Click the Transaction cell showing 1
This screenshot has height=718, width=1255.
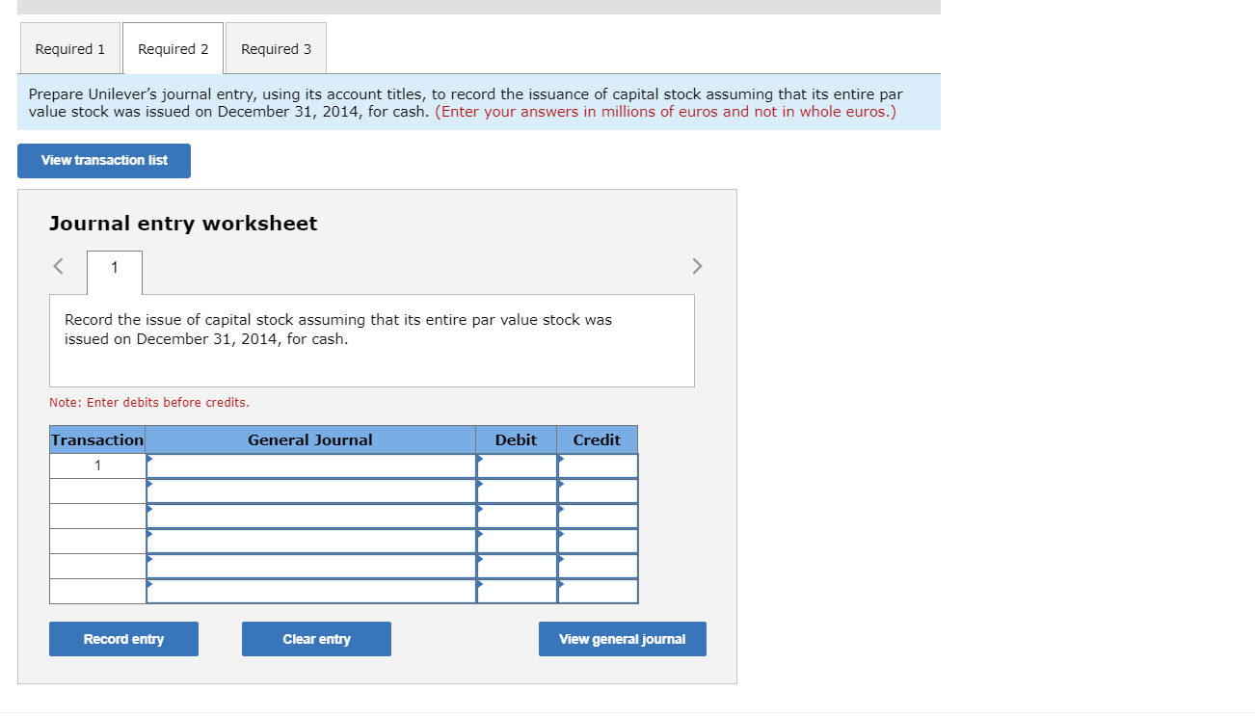coord(97,466)
